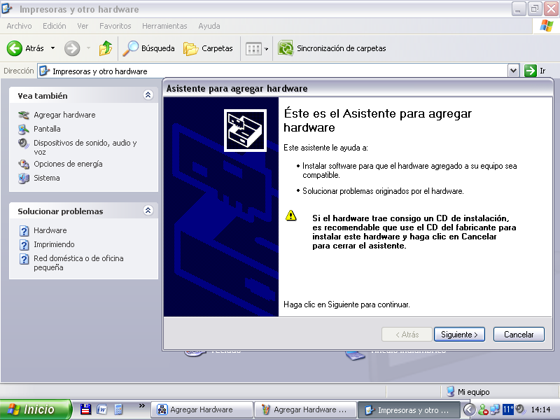Open Pantalla display settings link
This screenshot has height=420, width=560.
(x=47, y=129)
